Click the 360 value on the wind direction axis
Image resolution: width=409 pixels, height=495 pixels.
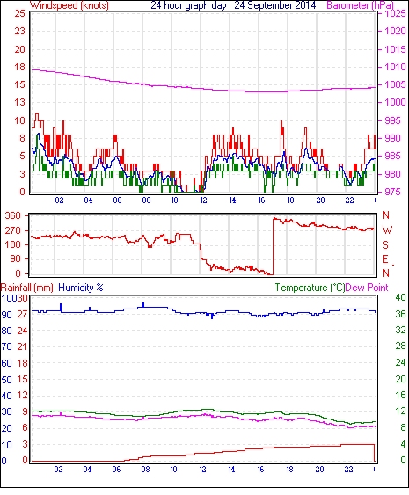(x=12, y=216)
